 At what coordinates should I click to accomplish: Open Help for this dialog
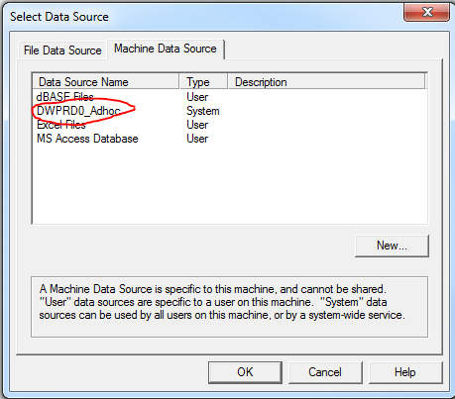point(405,372)
